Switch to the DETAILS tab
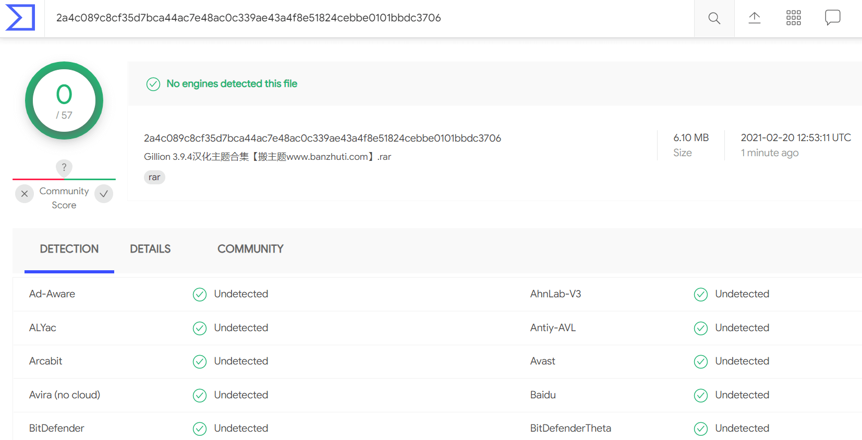 click(x=150, y=249)
